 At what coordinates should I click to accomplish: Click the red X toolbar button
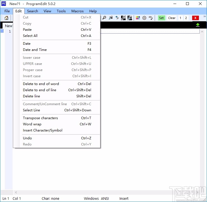(195, 18)
